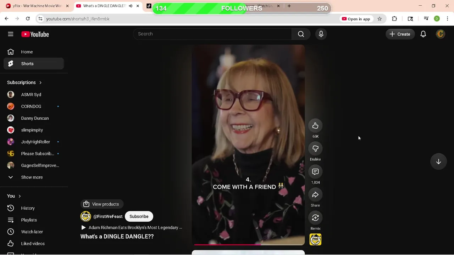Click the View products button
The height and width of the screenshot is (255, 454).
(x=101, y=204)
